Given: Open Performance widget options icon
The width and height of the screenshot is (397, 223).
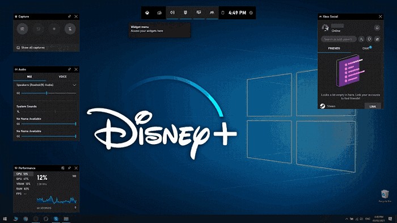Looking at the screenshot, I should point(63,168).
